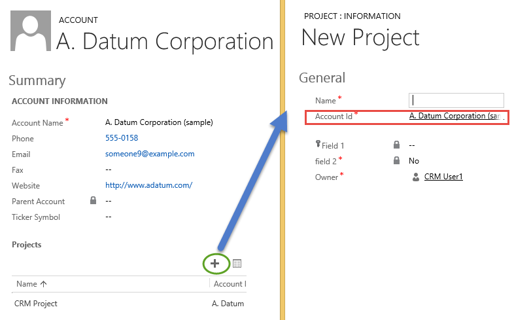This screenshot has height=320, width=514.
Task: Click the 555-0158 phone number link
Action: click(x=122, y=138)
